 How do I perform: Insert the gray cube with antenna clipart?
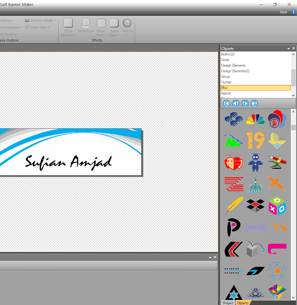click(255, 249)
